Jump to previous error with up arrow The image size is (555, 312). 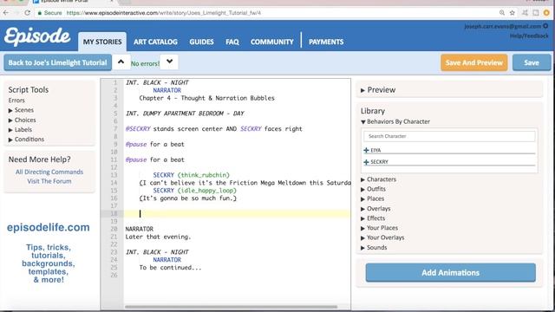pos(121,62)
